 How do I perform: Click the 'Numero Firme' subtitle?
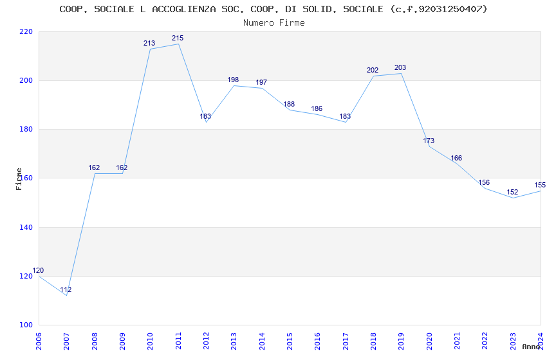click(274, 23)
